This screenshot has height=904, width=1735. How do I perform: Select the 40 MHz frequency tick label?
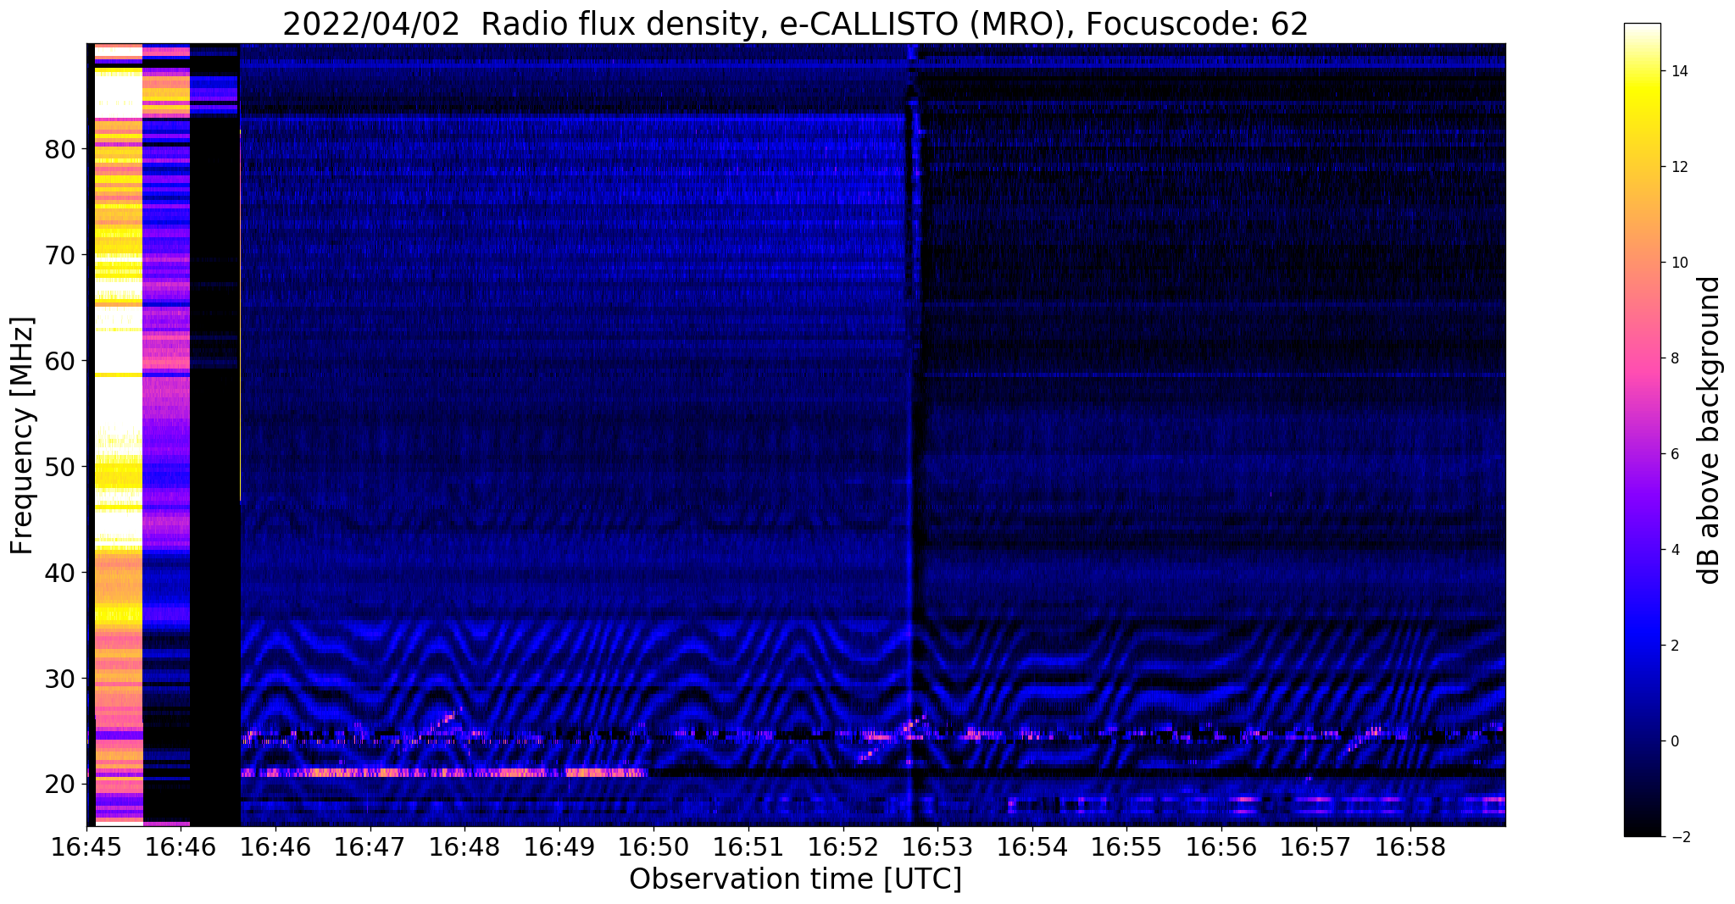60,573
